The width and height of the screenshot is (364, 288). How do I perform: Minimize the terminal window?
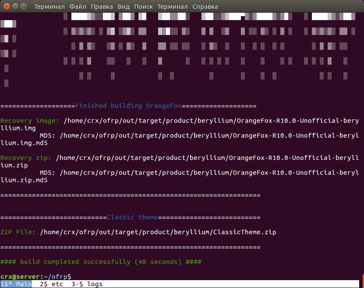click(x=15, y=6)
